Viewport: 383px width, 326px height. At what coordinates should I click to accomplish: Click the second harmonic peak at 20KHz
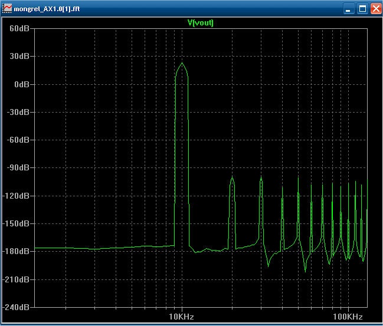pyautogui.click(x=232, y=177)
